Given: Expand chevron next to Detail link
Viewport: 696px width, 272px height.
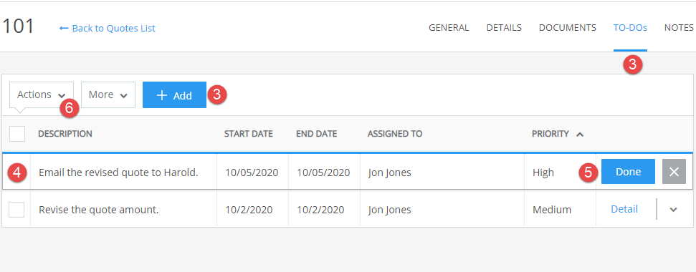Looking at the screenshot, I should 674,210.
